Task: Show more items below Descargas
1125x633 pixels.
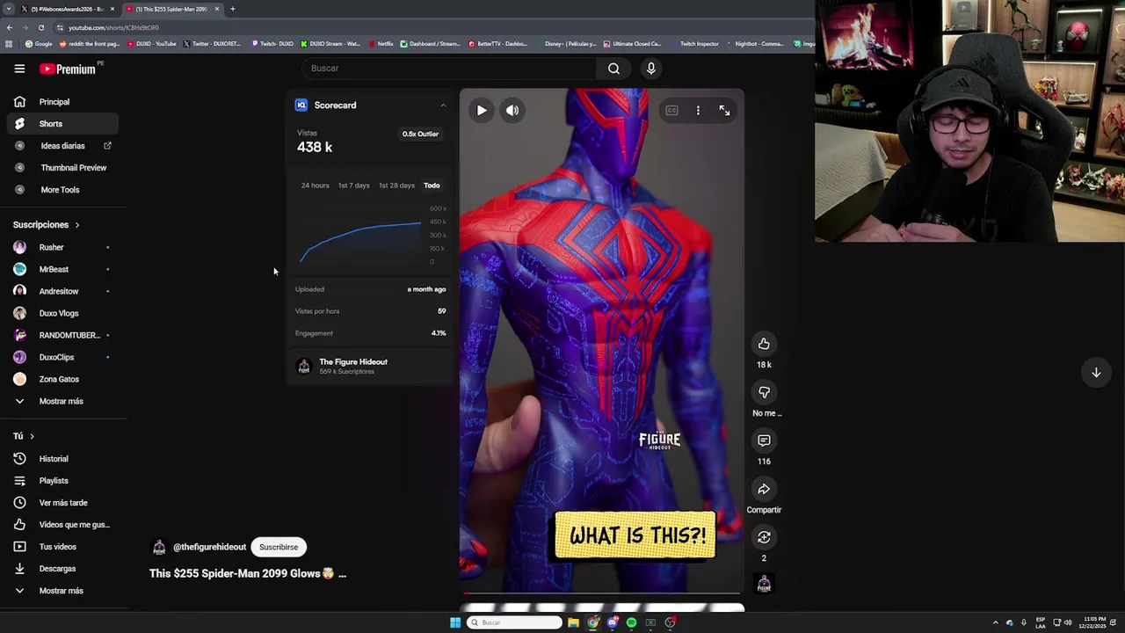Action: [62, 591]
